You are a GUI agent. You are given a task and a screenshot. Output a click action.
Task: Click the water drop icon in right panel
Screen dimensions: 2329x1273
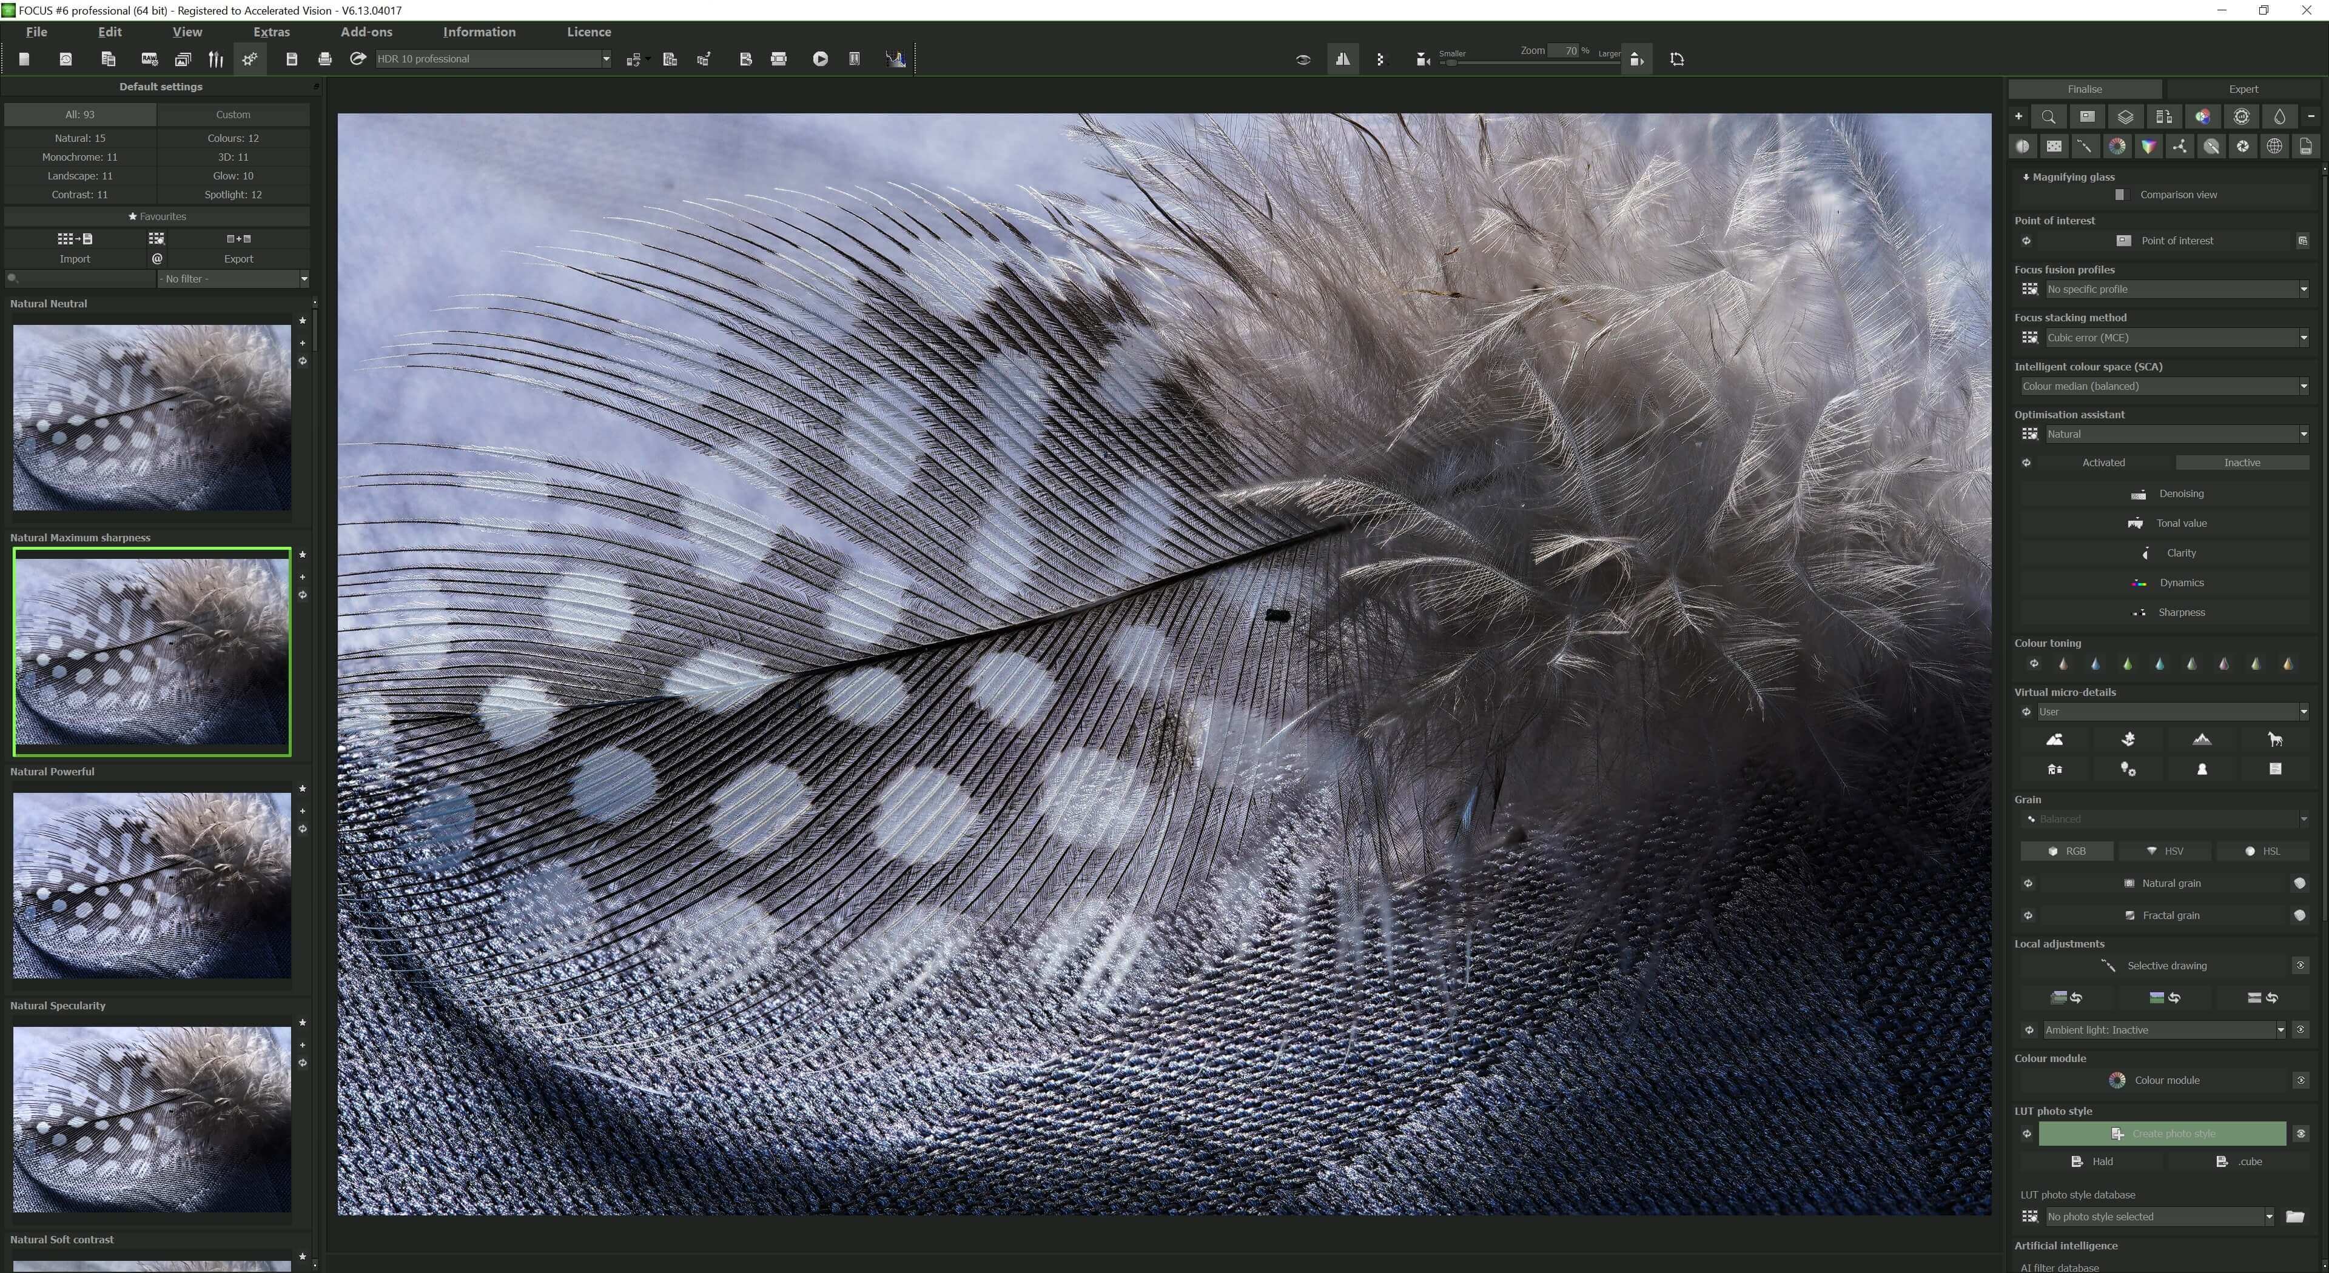[x=2279, y=116]
